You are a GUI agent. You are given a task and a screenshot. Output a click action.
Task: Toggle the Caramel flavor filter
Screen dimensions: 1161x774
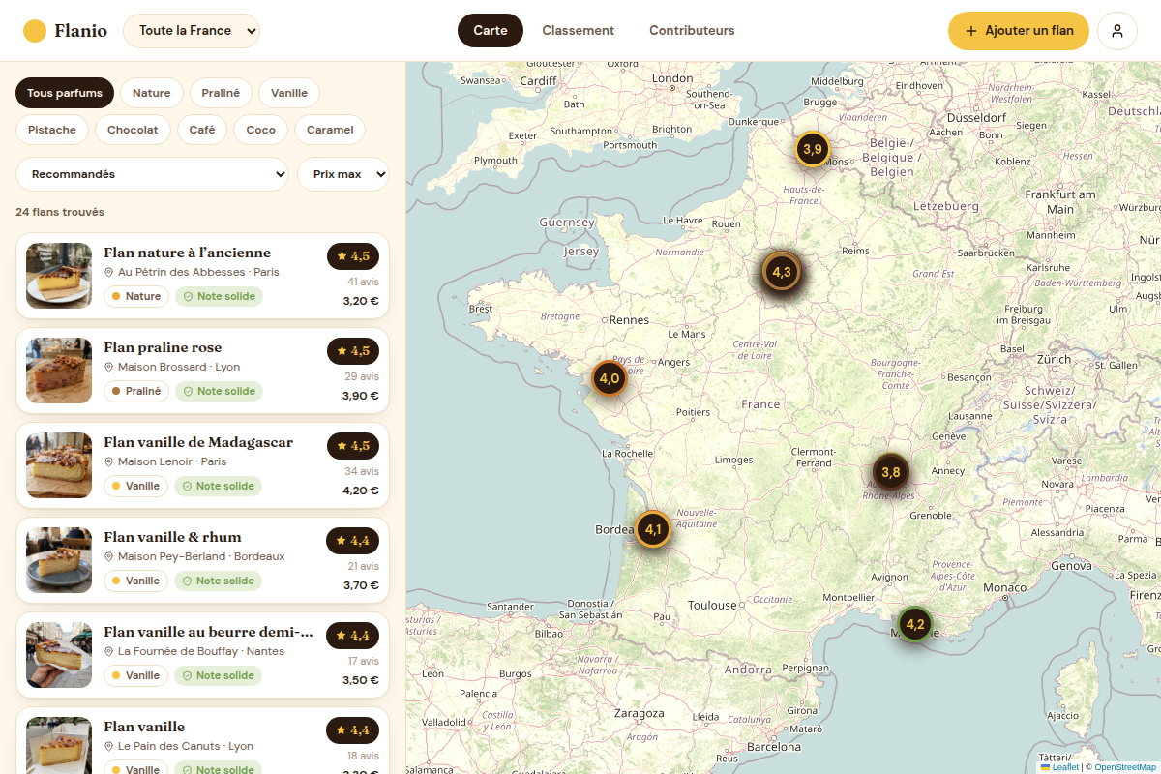pyautogui.click(x=330, y=130)
